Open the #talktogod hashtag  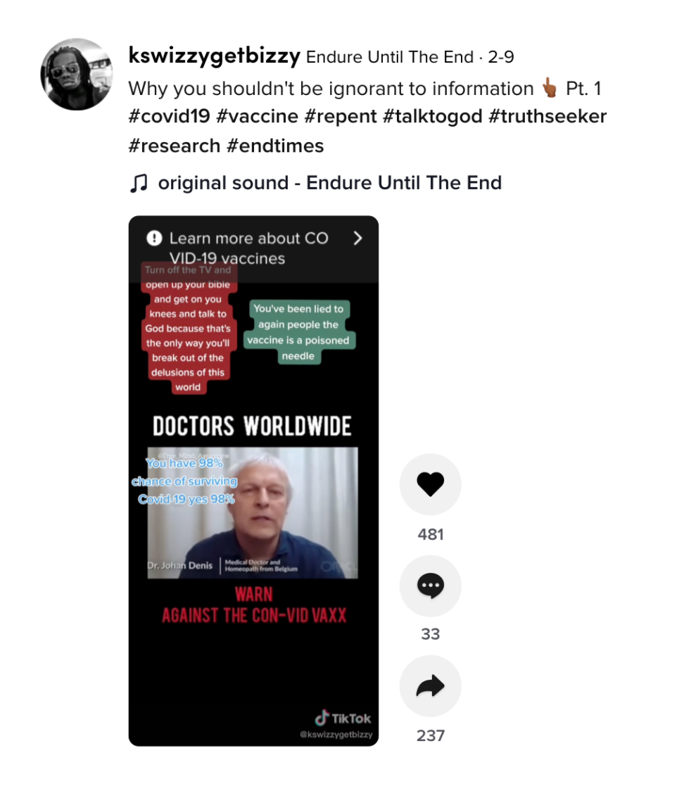433,117
